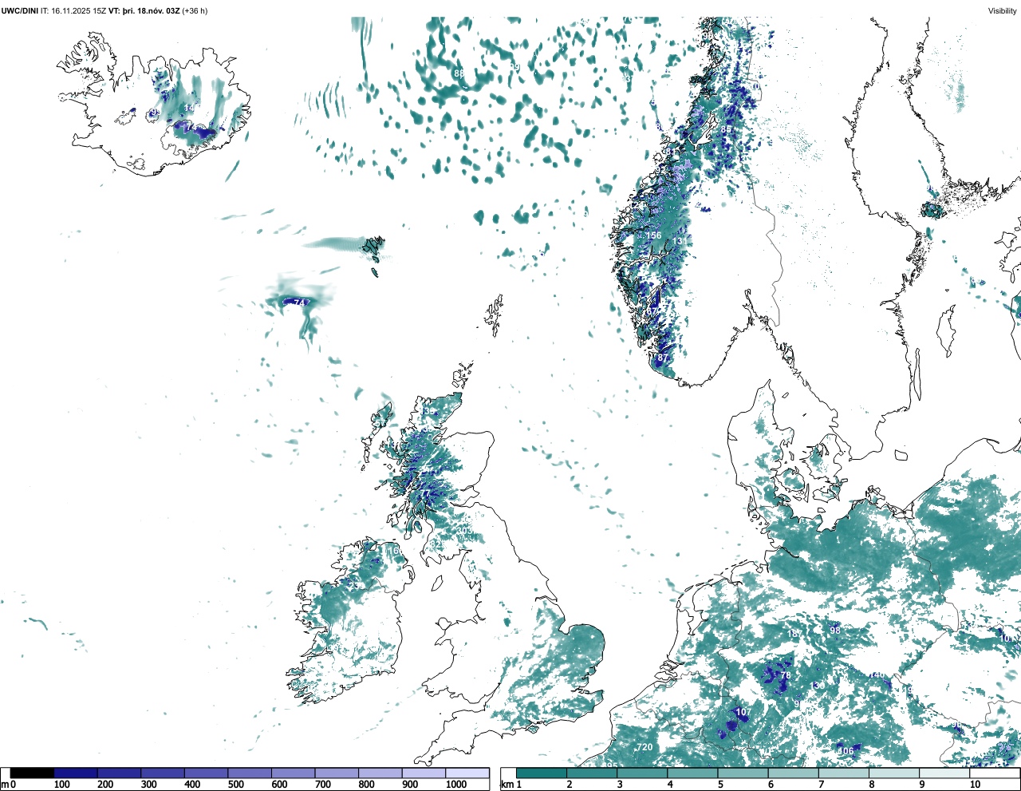Select the '107' value label over western Germany

click(x=743, y=712)
